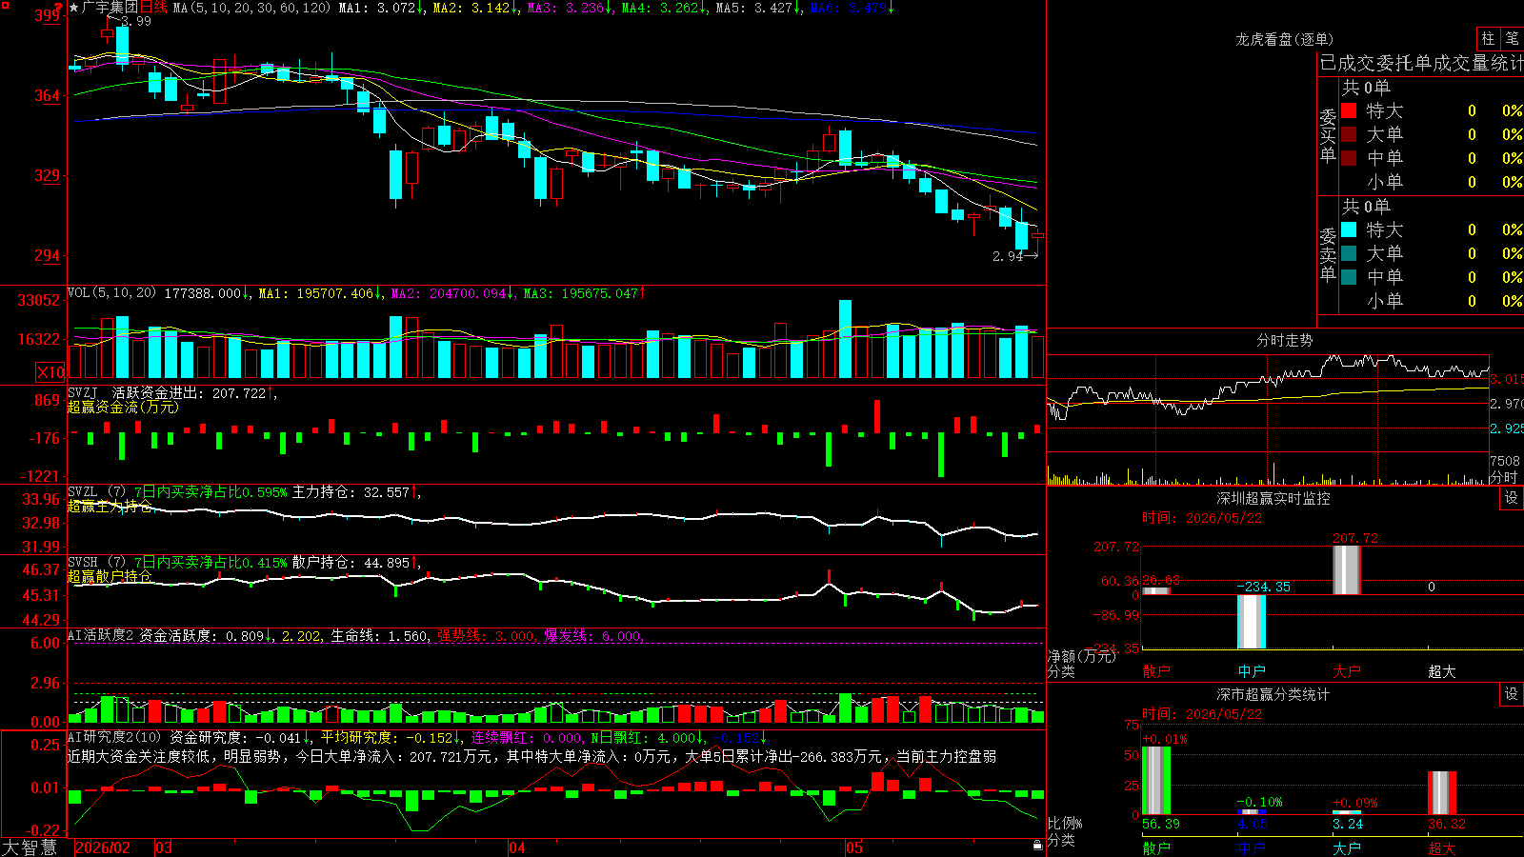Click the 2.94 low price annotation
Image resolution: width=1524 pixels, height=857 pixels.
pos(1008,256)
